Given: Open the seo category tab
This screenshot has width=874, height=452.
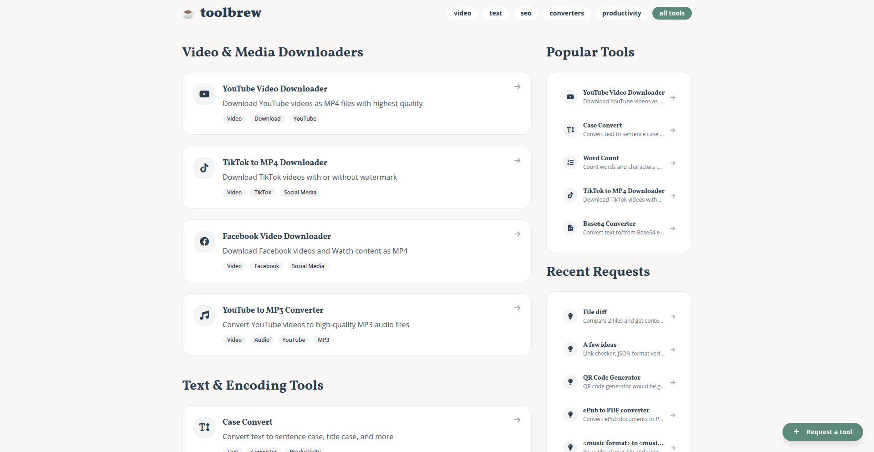Looking at the screenshot, I should point(526,13).
